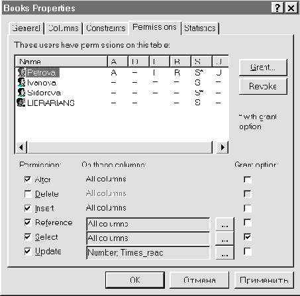
Task: Open column chooser for Update permission
Action: tap(225, 253)
